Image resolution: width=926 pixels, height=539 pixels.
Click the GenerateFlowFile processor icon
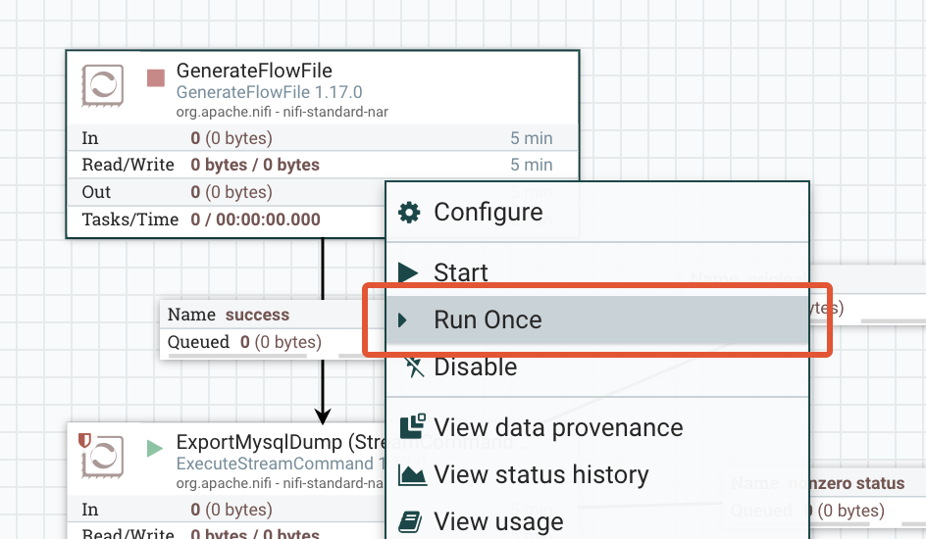[x=103, y=85]
